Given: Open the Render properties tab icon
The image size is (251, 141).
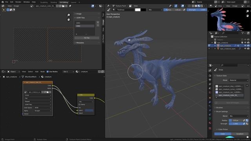Looking at the screenshot, I should coord(210,76).
